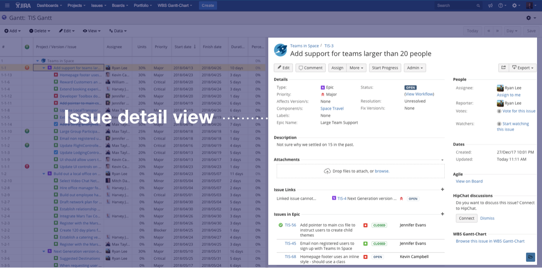Open the Portfolio menu

tap(143, 5)
